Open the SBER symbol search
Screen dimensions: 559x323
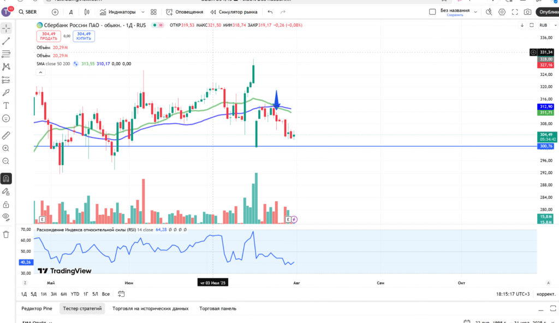click(x=28, y=12)
